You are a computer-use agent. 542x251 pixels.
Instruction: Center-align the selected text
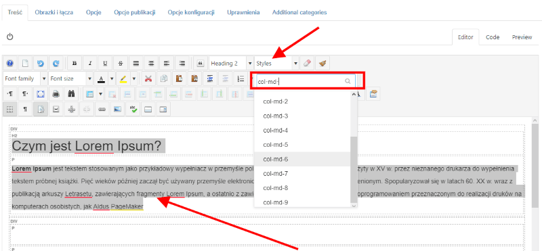pyautogui.click(x=151, y=64)
